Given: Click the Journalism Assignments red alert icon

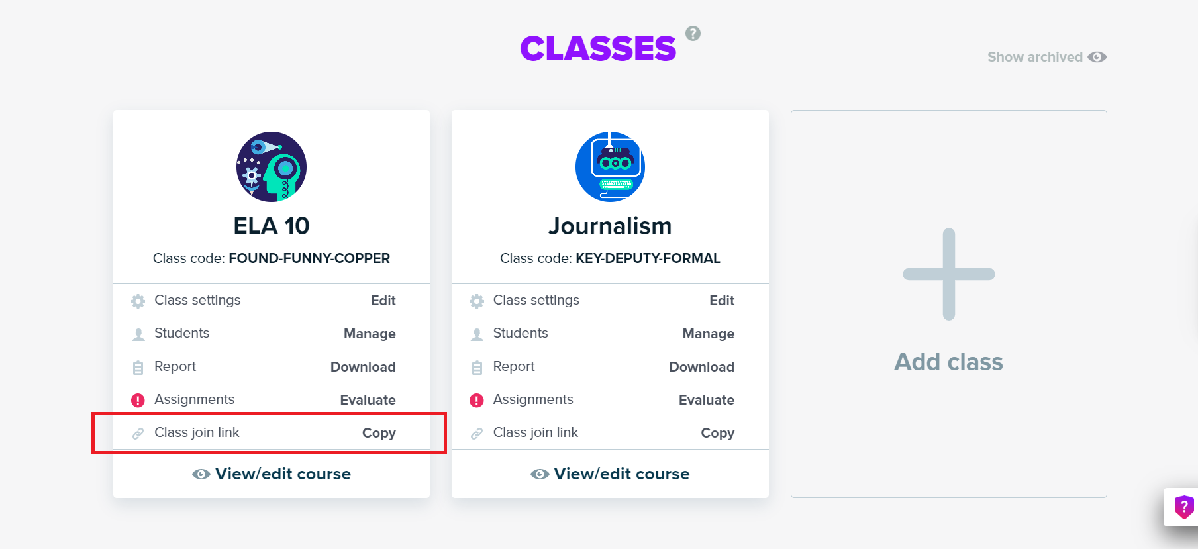Looking at the screenshot, I should [x=477, y=400].
